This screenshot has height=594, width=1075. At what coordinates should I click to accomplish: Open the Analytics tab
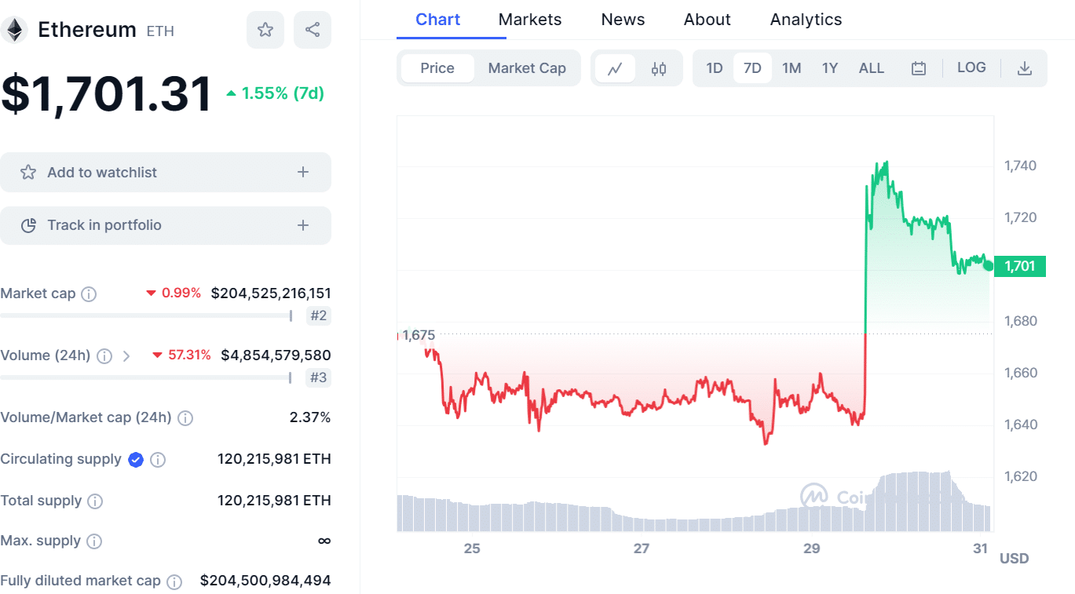806,20
